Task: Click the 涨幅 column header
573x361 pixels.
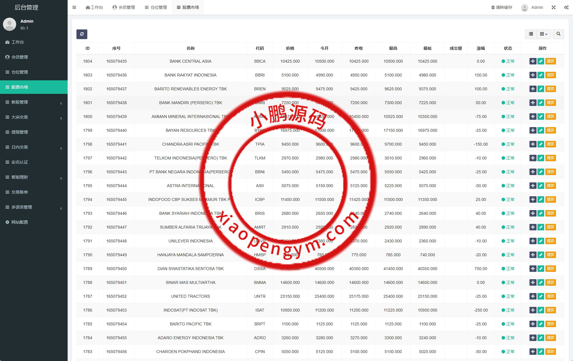Action: (x=481, y=48)
